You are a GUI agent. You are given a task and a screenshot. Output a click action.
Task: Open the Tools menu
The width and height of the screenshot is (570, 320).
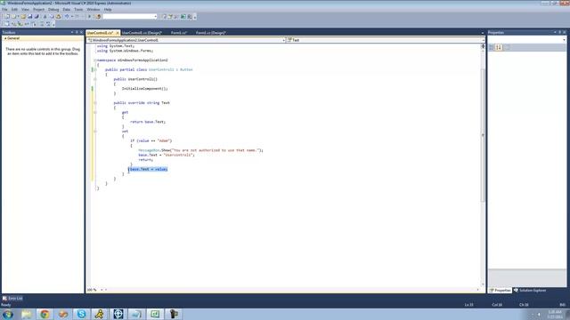(78, 10)
